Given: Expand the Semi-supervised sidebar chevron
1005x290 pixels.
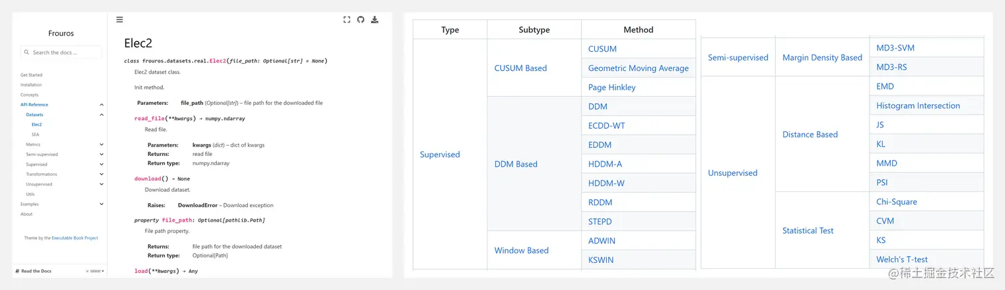Looking at the screenshot, I should 102,155.
